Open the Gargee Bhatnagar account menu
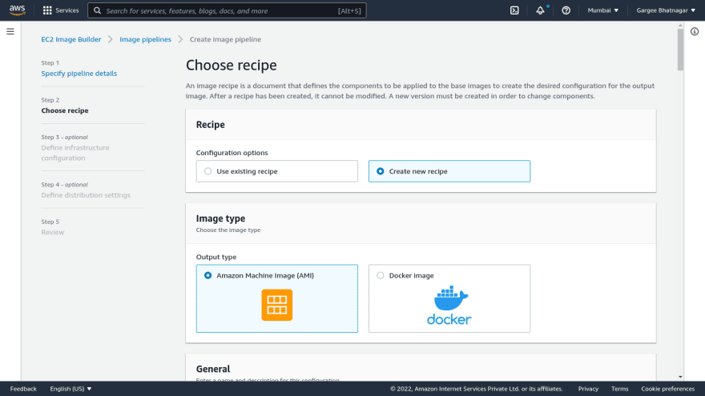Image resolution: width=705 pixels, height=396 pixels. (x=666, y=10)
